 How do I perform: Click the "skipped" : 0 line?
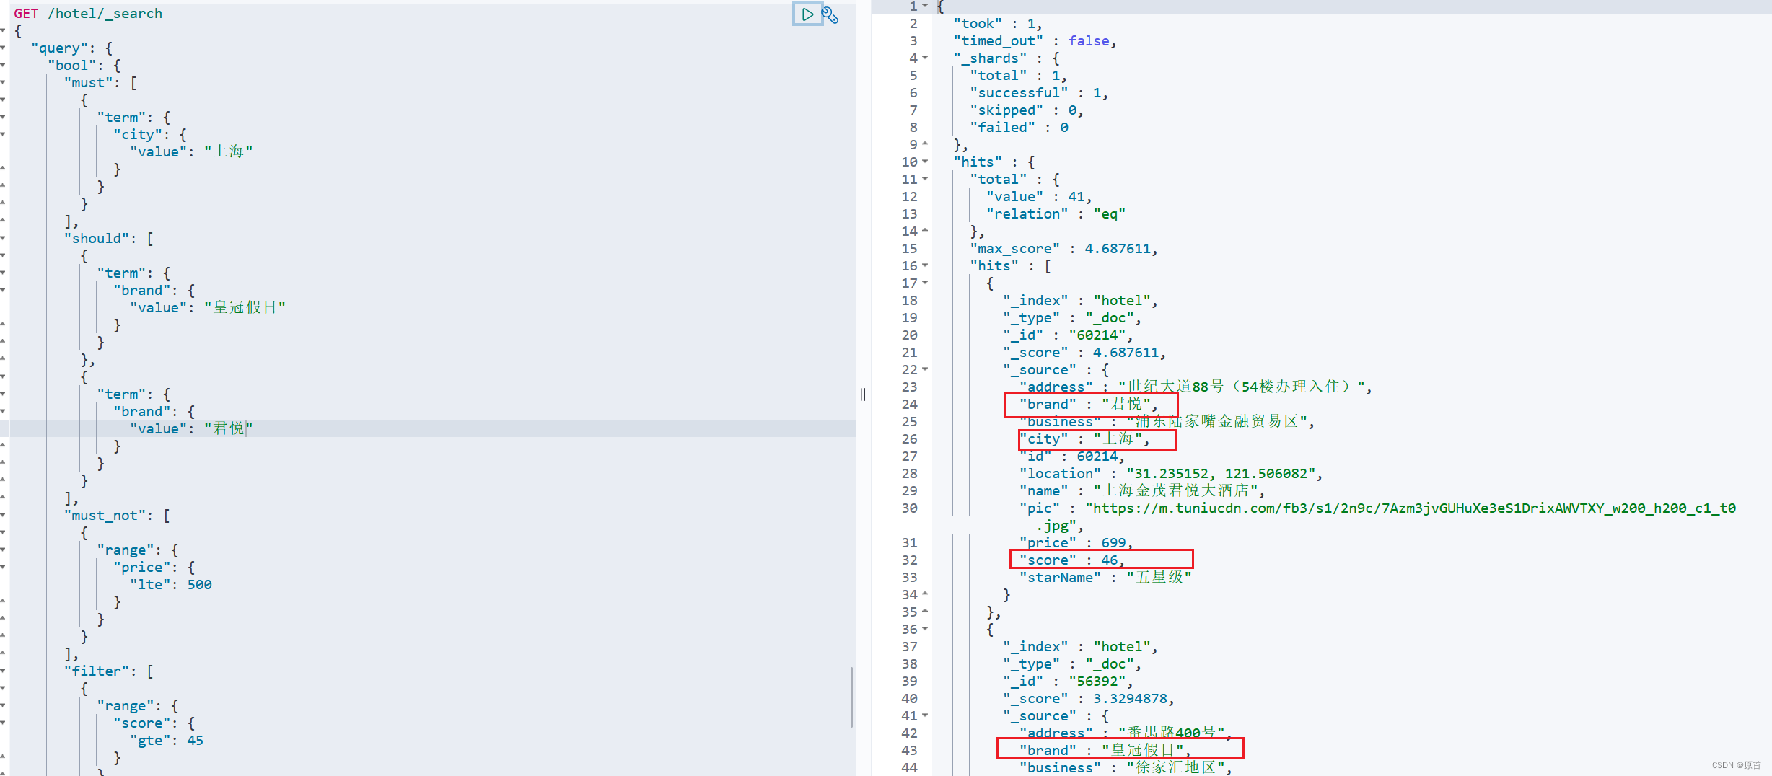[1027, 110]
